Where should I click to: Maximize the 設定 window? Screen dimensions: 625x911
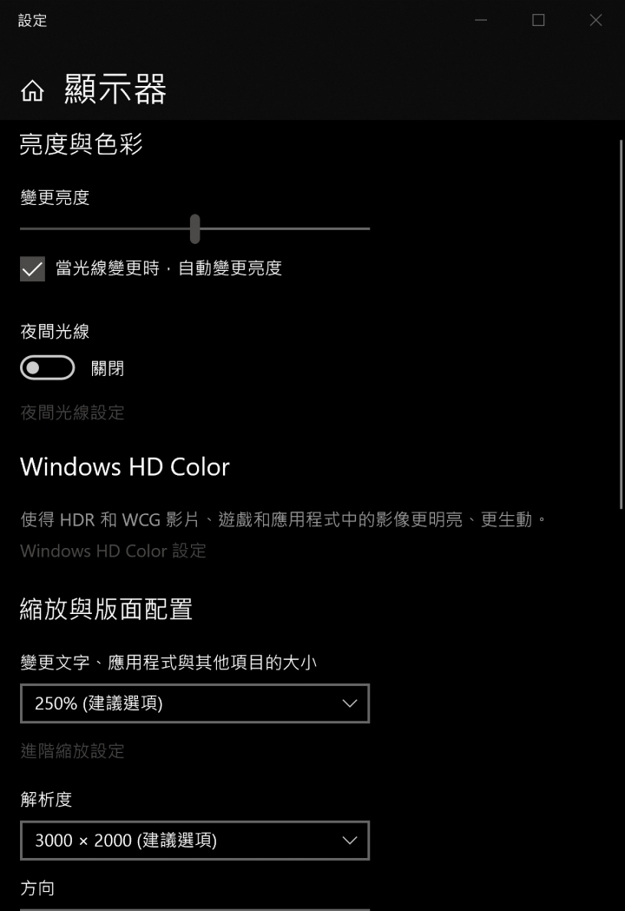tap(538, 20)
